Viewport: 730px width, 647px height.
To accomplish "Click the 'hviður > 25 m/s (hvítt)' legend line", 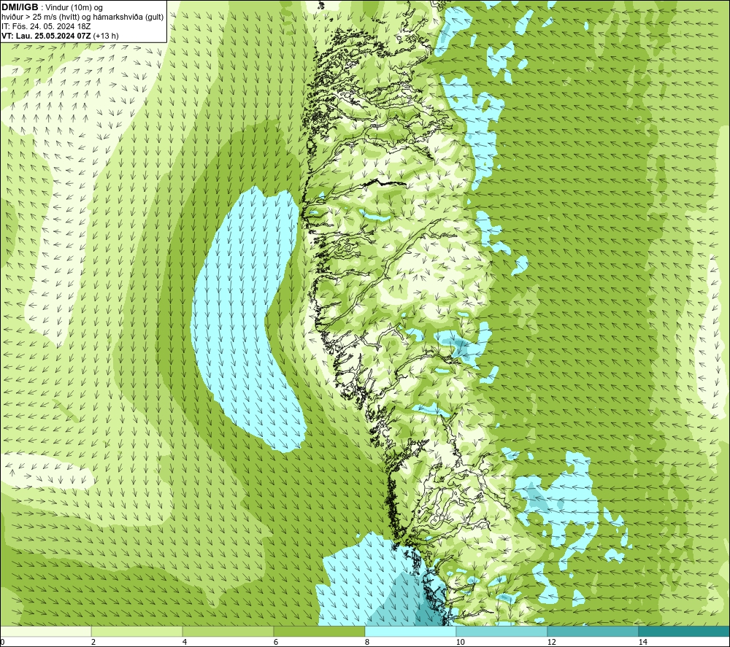I will pyautogui.click(x=82, y=18).
